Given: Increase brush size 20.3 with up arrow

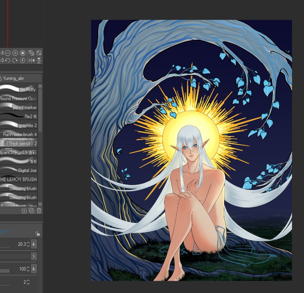Looking at the screenshot, I should (28, 243).
